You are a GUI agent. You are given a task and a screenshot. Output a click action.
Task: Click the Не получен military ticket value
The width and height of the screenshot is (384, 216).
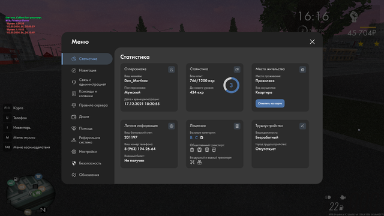134,161
